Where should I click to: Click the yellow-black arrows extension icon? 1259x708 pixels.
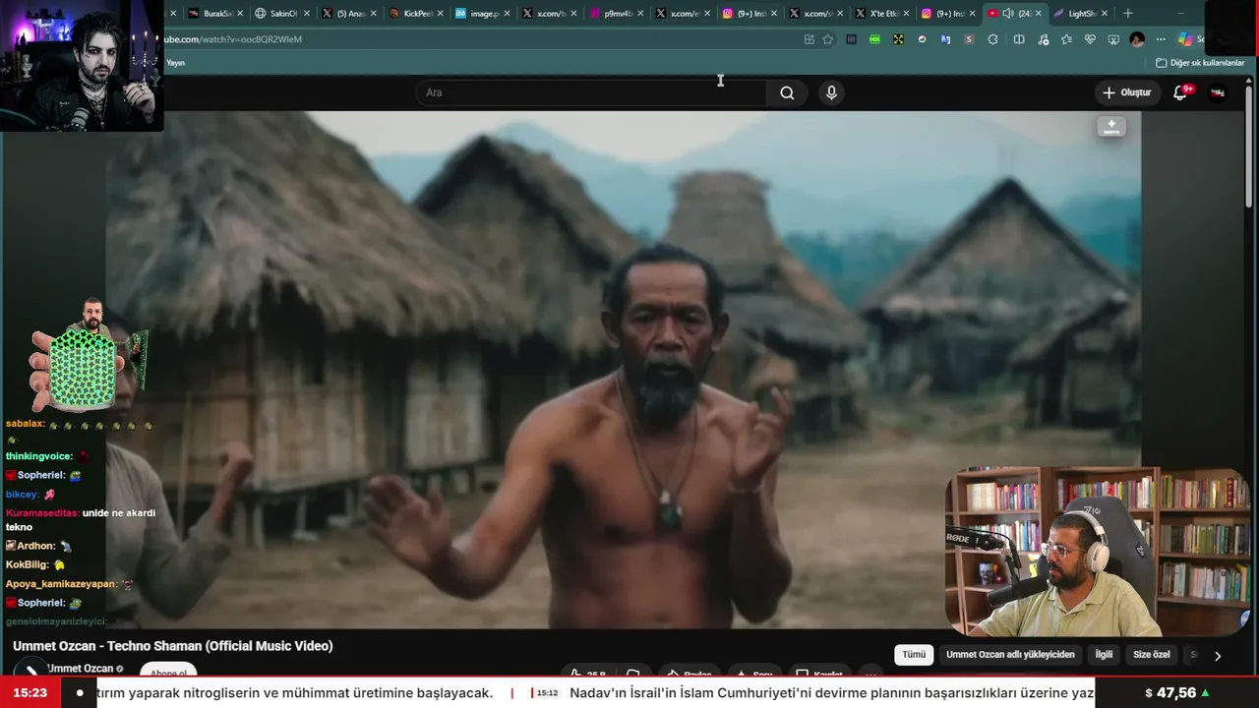point(898,39)
